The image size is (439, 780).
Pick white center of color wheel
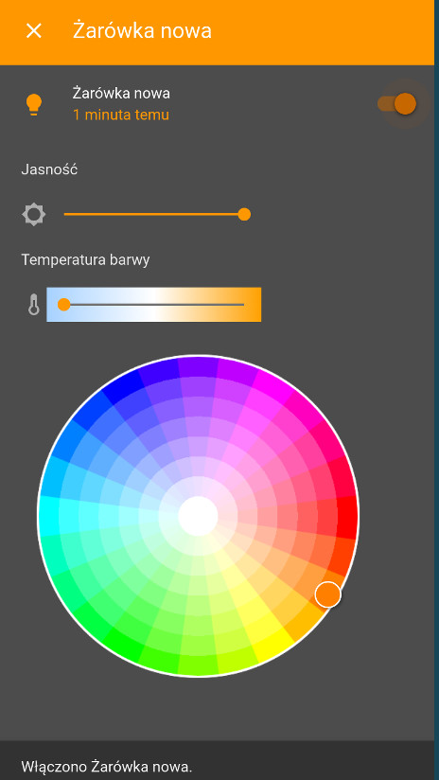(x=198, y=516)
